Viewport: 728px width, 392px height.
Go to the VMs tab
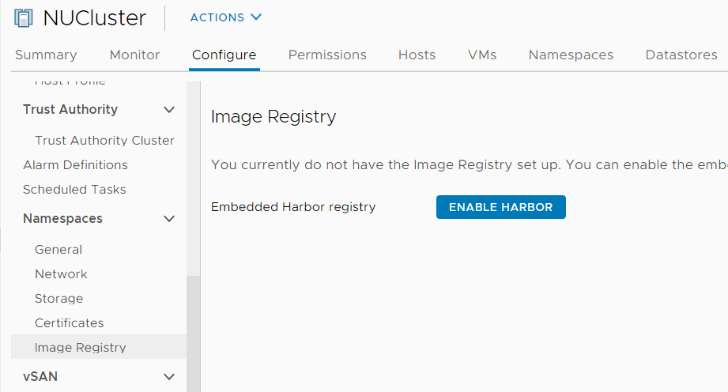(x=482, y=55)
